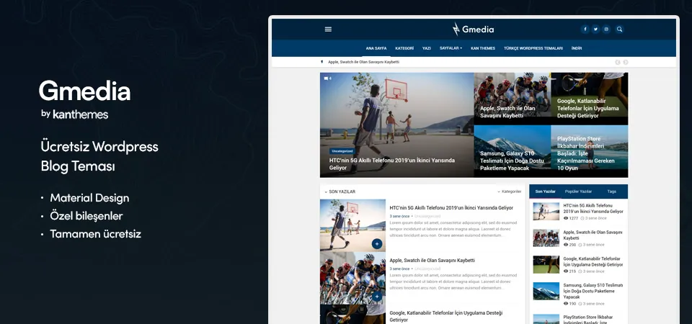
Task: Open sidebar Google Katlanabilir post title
Action: coord(593,261)
